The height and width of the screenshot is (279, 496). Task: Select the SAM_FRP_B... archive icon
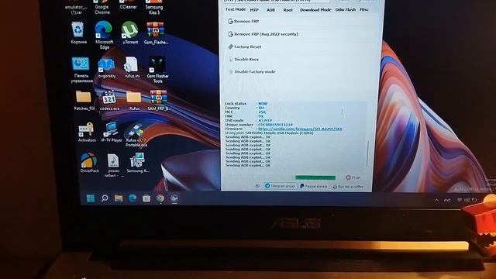coord(158,100)
